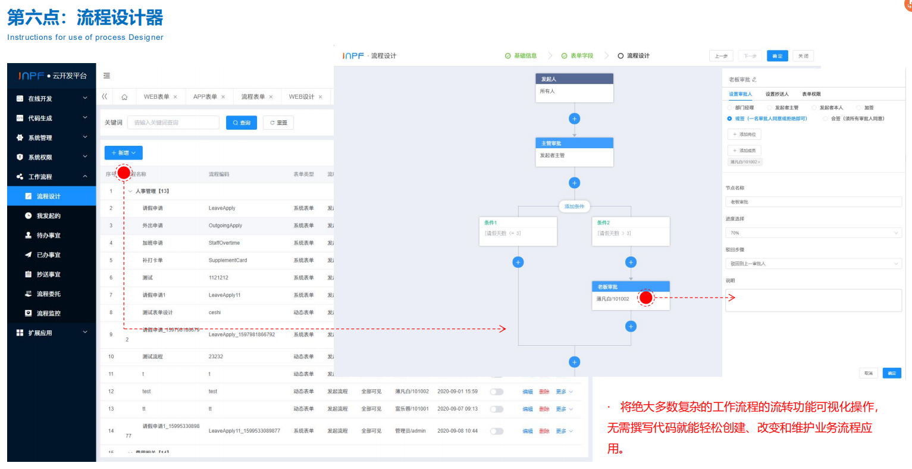Image resolution: width=912 pixels, height=469 pixels.
Task: Click the plus icon below the 主管审批 node
Action: [574, 183]
